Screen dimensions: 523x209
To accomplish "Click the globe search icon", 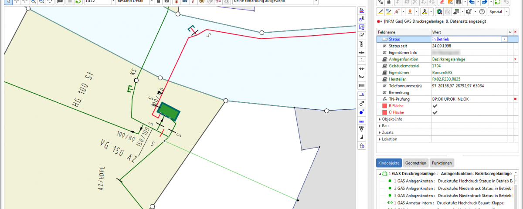I will [x=439, y=12].
